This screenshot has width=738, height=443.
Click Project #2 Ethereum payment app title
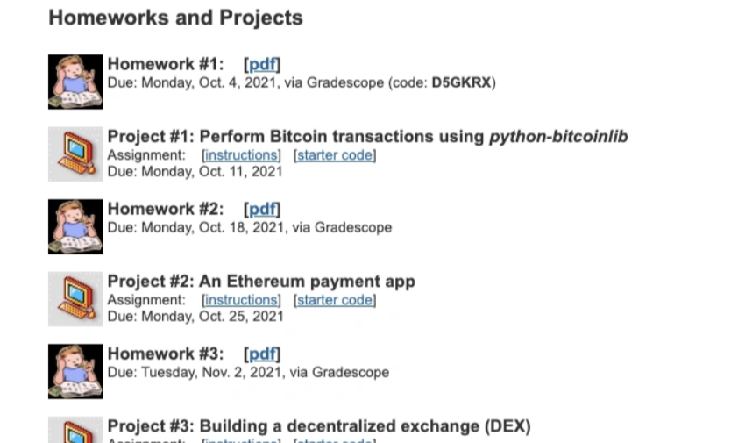tap(261, 282)
